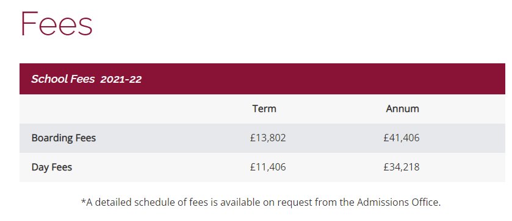Select the Day Fees row label
This screenshot has height=221, width=512.
point(52,167)
